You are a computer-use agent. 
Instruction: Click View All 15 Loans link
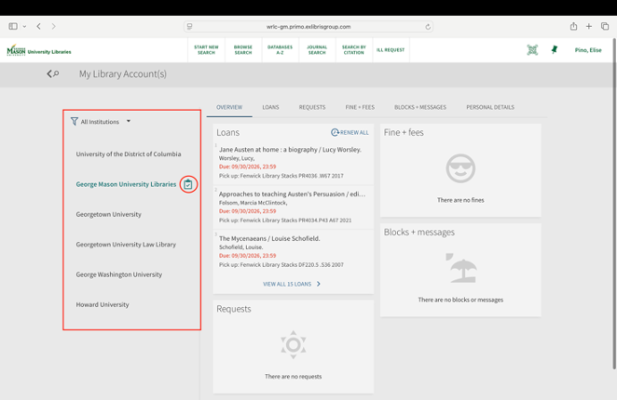[x=287, y=284]
